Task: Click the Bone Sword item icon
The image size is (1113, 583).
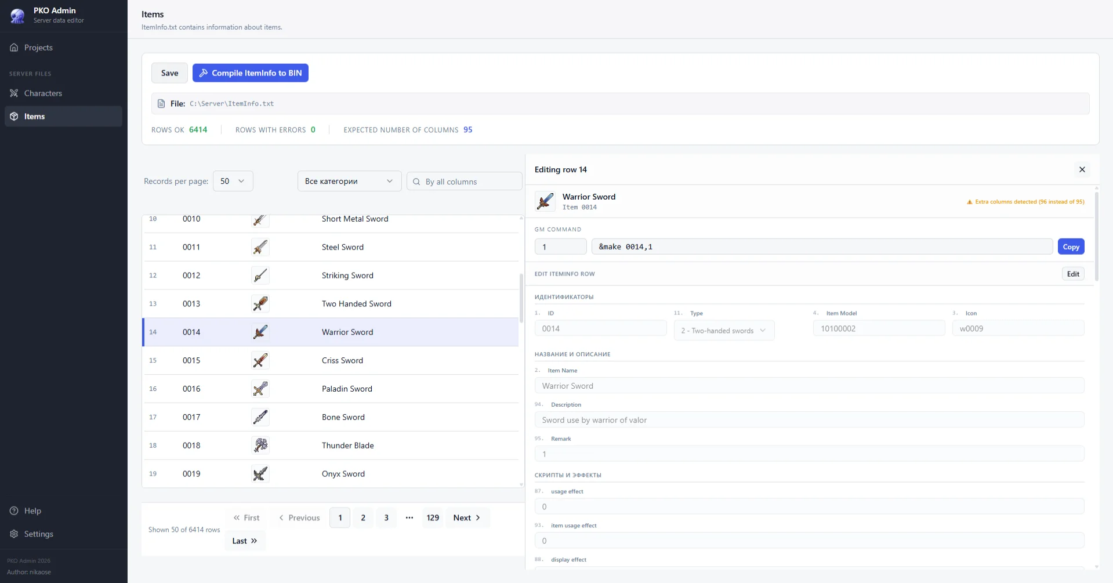Action: 260,417
